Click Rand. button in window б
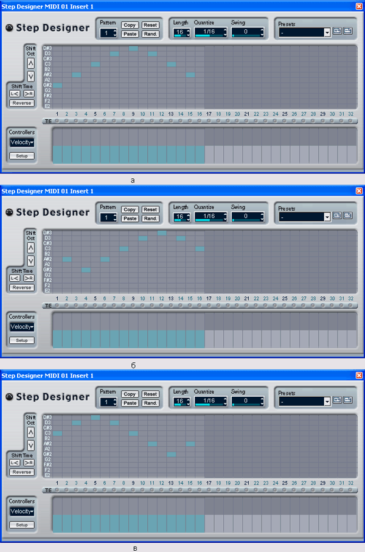This screenshot has width=365, height=552. pos(150,218)
